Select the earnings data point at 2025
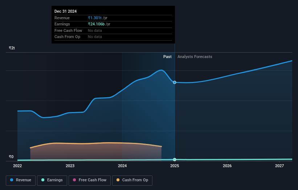Image resolution: width=298 pixels, height=190 pixels. coord(175,160)
